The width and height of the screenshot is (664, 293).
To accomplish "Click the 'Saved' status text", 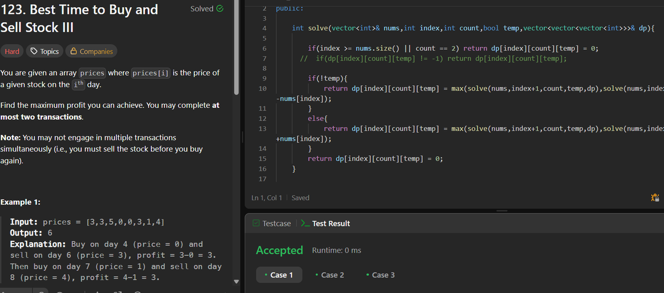I will pyautogui.click(x=300, y=198).
